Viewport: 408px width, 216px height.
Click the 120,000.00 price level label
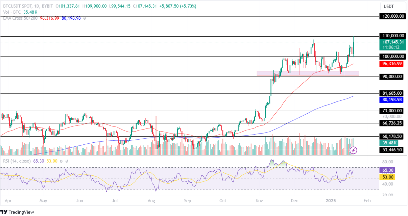click(x=392, y=16)
